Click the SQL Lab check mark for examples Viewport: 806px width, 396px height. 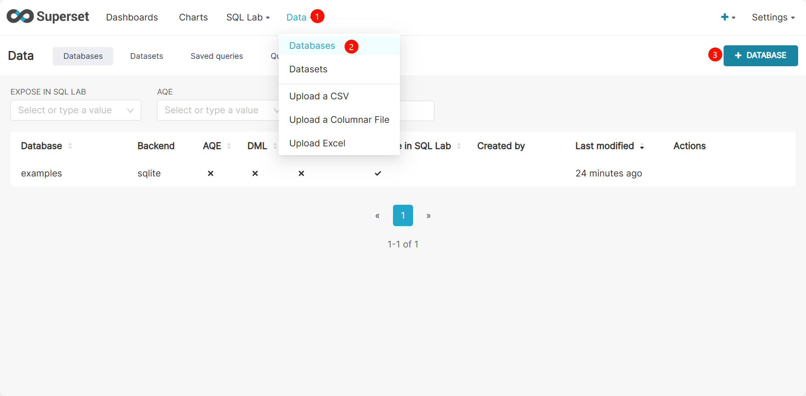378,173
